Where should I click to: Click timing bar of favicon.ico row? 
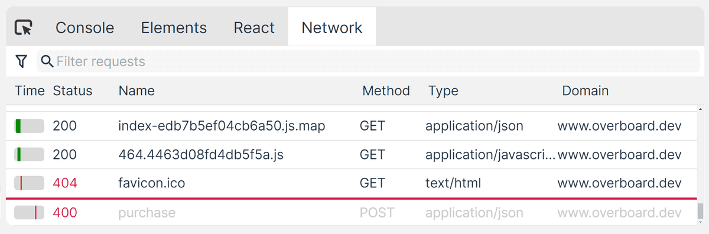30,183
